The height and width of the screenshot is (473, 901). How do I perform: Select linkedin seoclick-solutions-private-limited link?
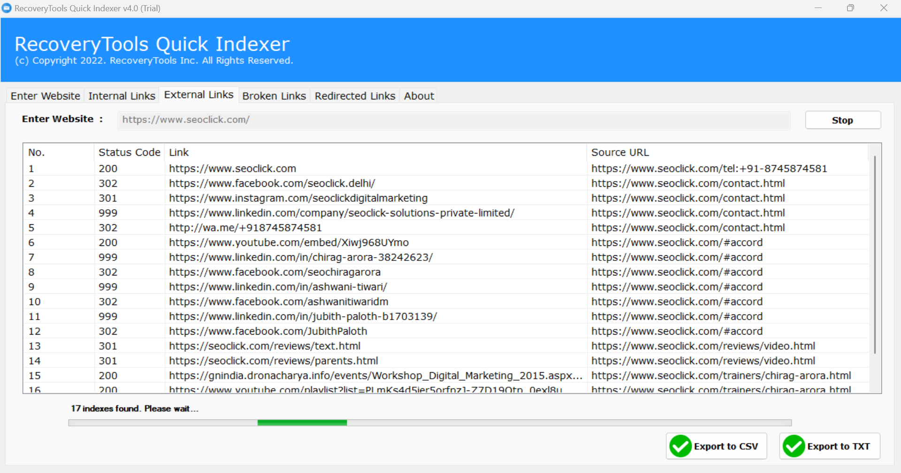point(342,213)
